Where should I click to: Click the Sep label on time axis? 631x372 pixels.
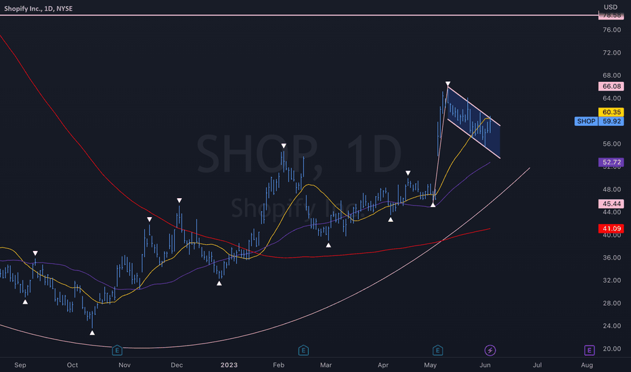(x=20, y=365)
